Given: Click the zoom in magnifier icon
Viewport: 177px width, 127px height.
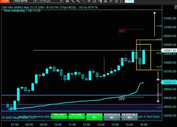Looking at the screenshot, I should pos(78,1).
